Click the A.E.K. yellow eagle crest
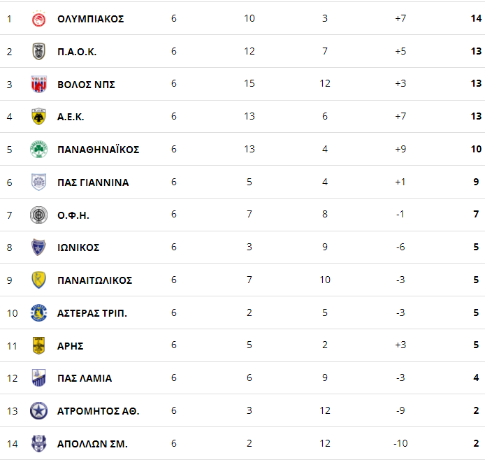Screen dimensions: 485x460 click(38, 117)
